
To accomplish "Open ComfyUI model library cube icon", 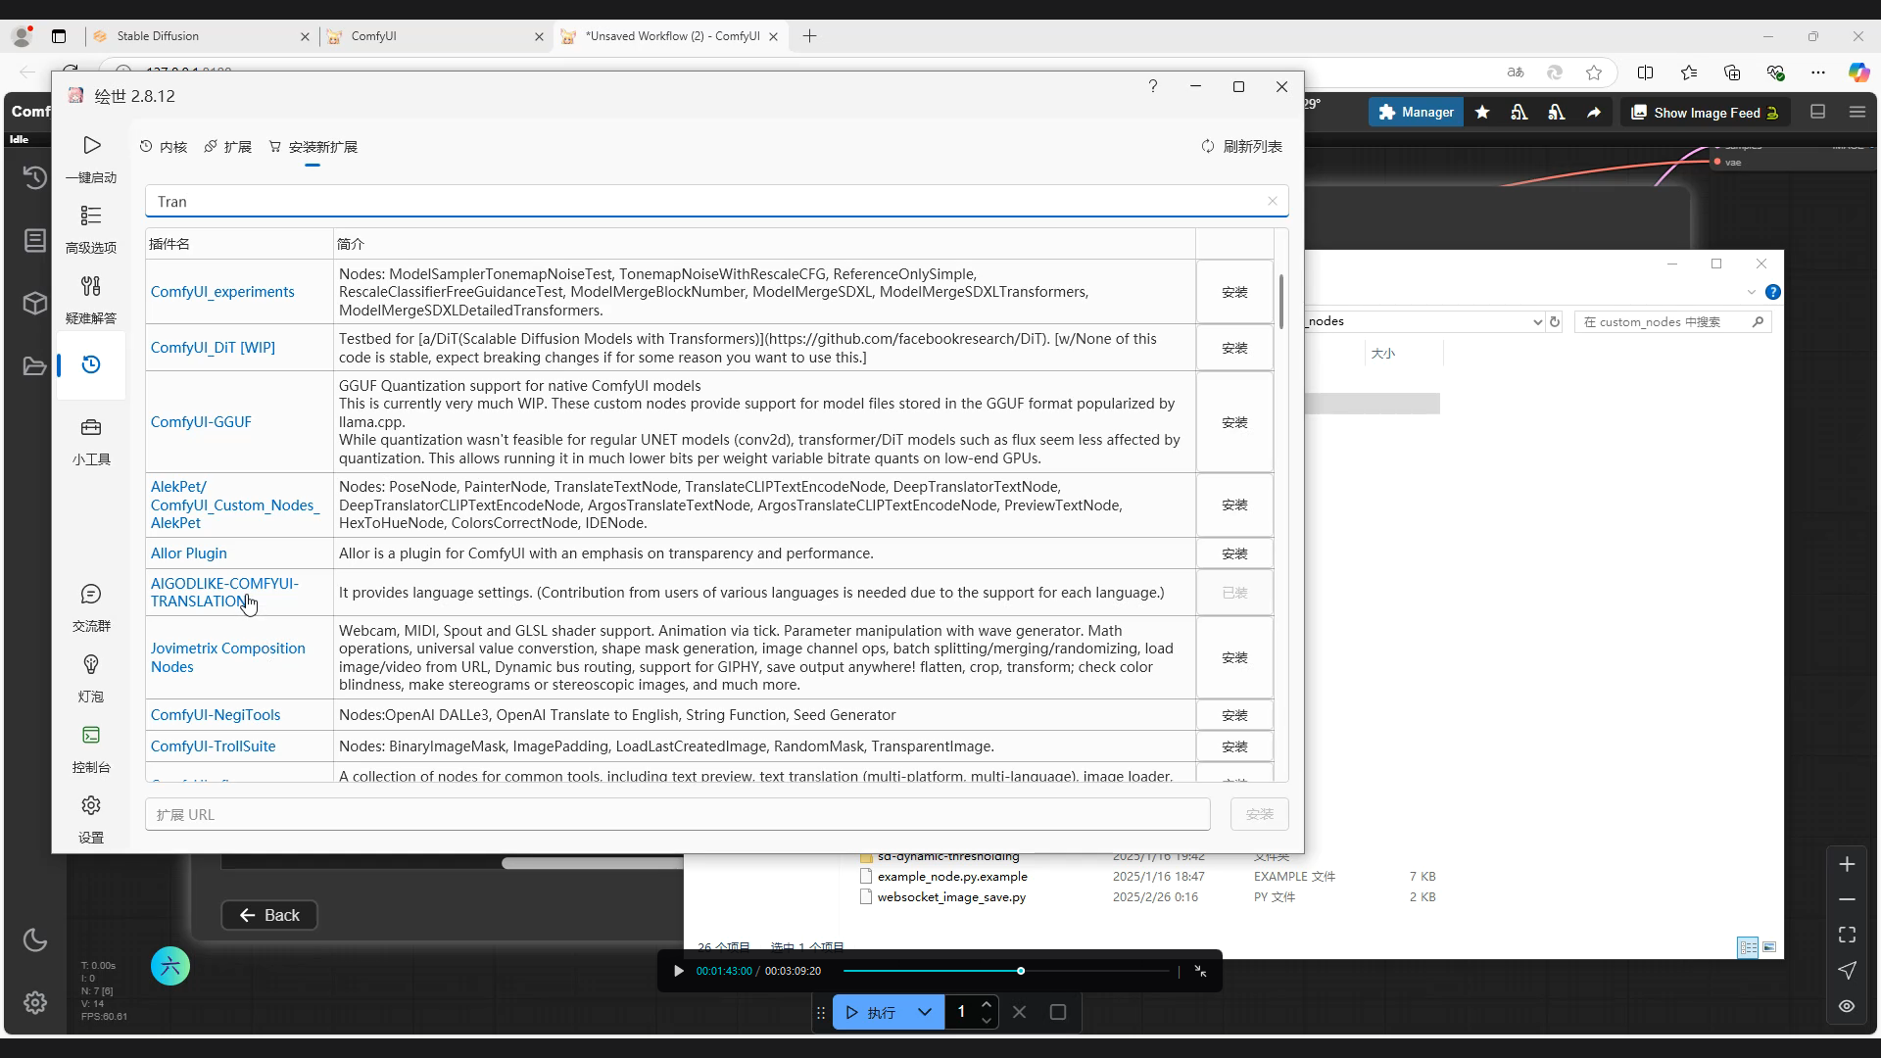I will pos(35,303).
